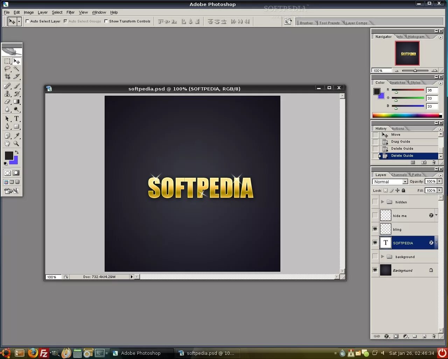
Task: Open the Fill slider arrow
Action: [440, 190]
